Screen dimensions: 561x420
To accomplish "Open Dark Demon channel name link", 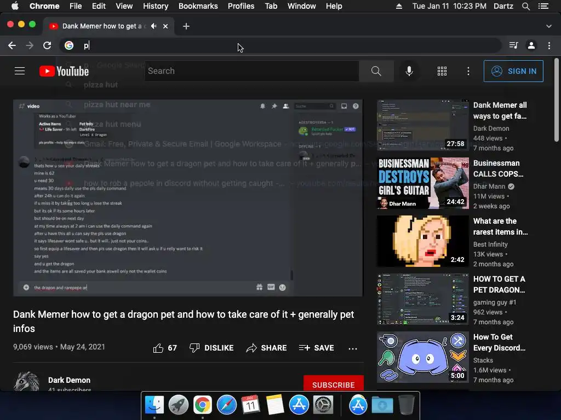I will coord(70,380).
